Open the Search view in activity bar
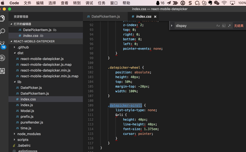This screenshot has width=246, height=152. (2, 31)
